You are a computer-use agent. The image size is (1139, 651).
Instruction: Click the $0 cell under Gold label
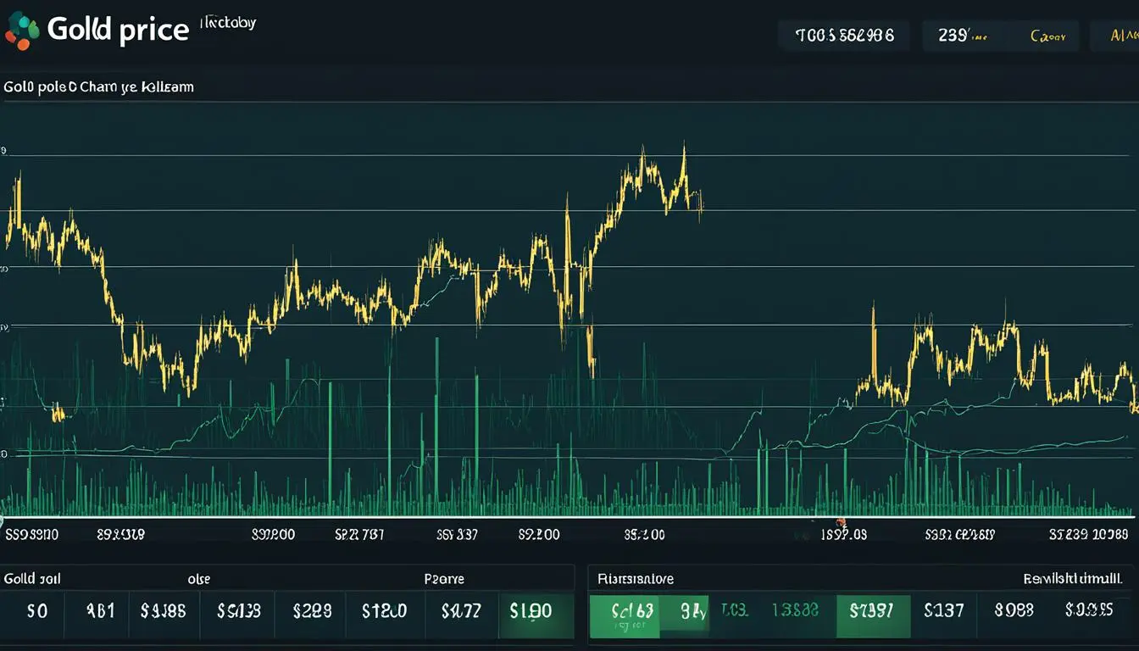(x=37, y=610)
